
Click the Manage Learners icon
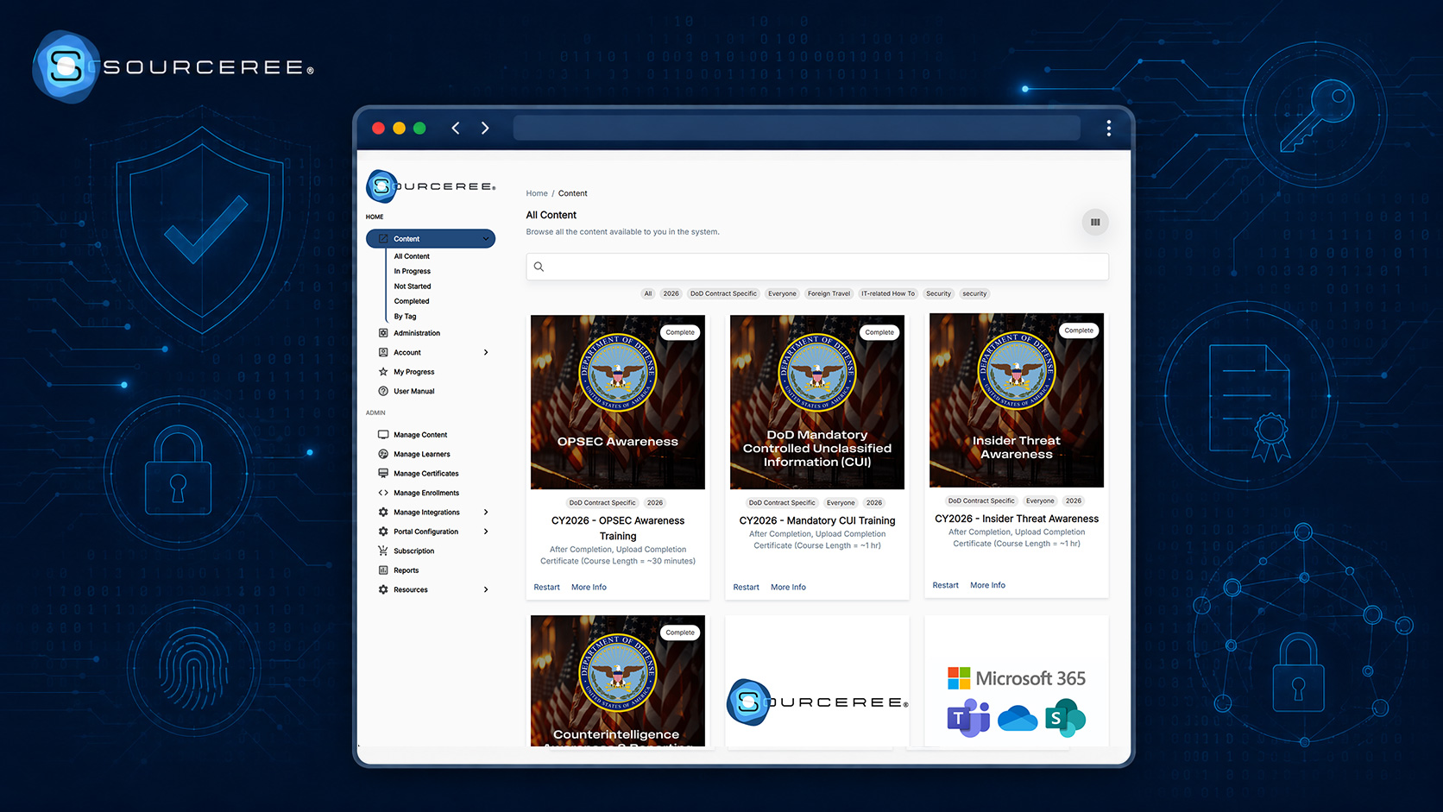(383, 454)
